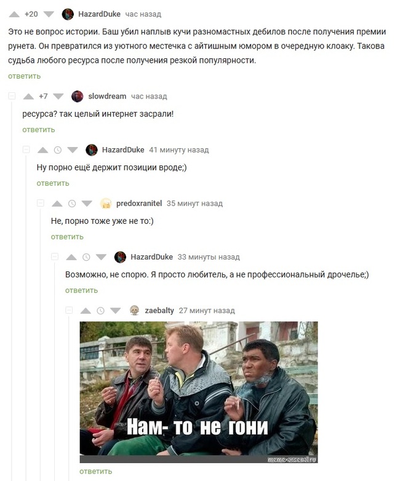Open the 'Нам-то не гони' meme image
Screen dimensions: 400x481
click(x=199, y=392)
